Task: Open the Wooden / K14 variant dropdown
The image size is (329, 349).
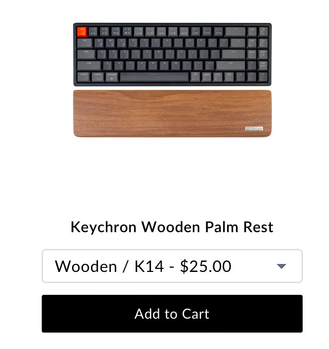Action: (x=172, y=266)
